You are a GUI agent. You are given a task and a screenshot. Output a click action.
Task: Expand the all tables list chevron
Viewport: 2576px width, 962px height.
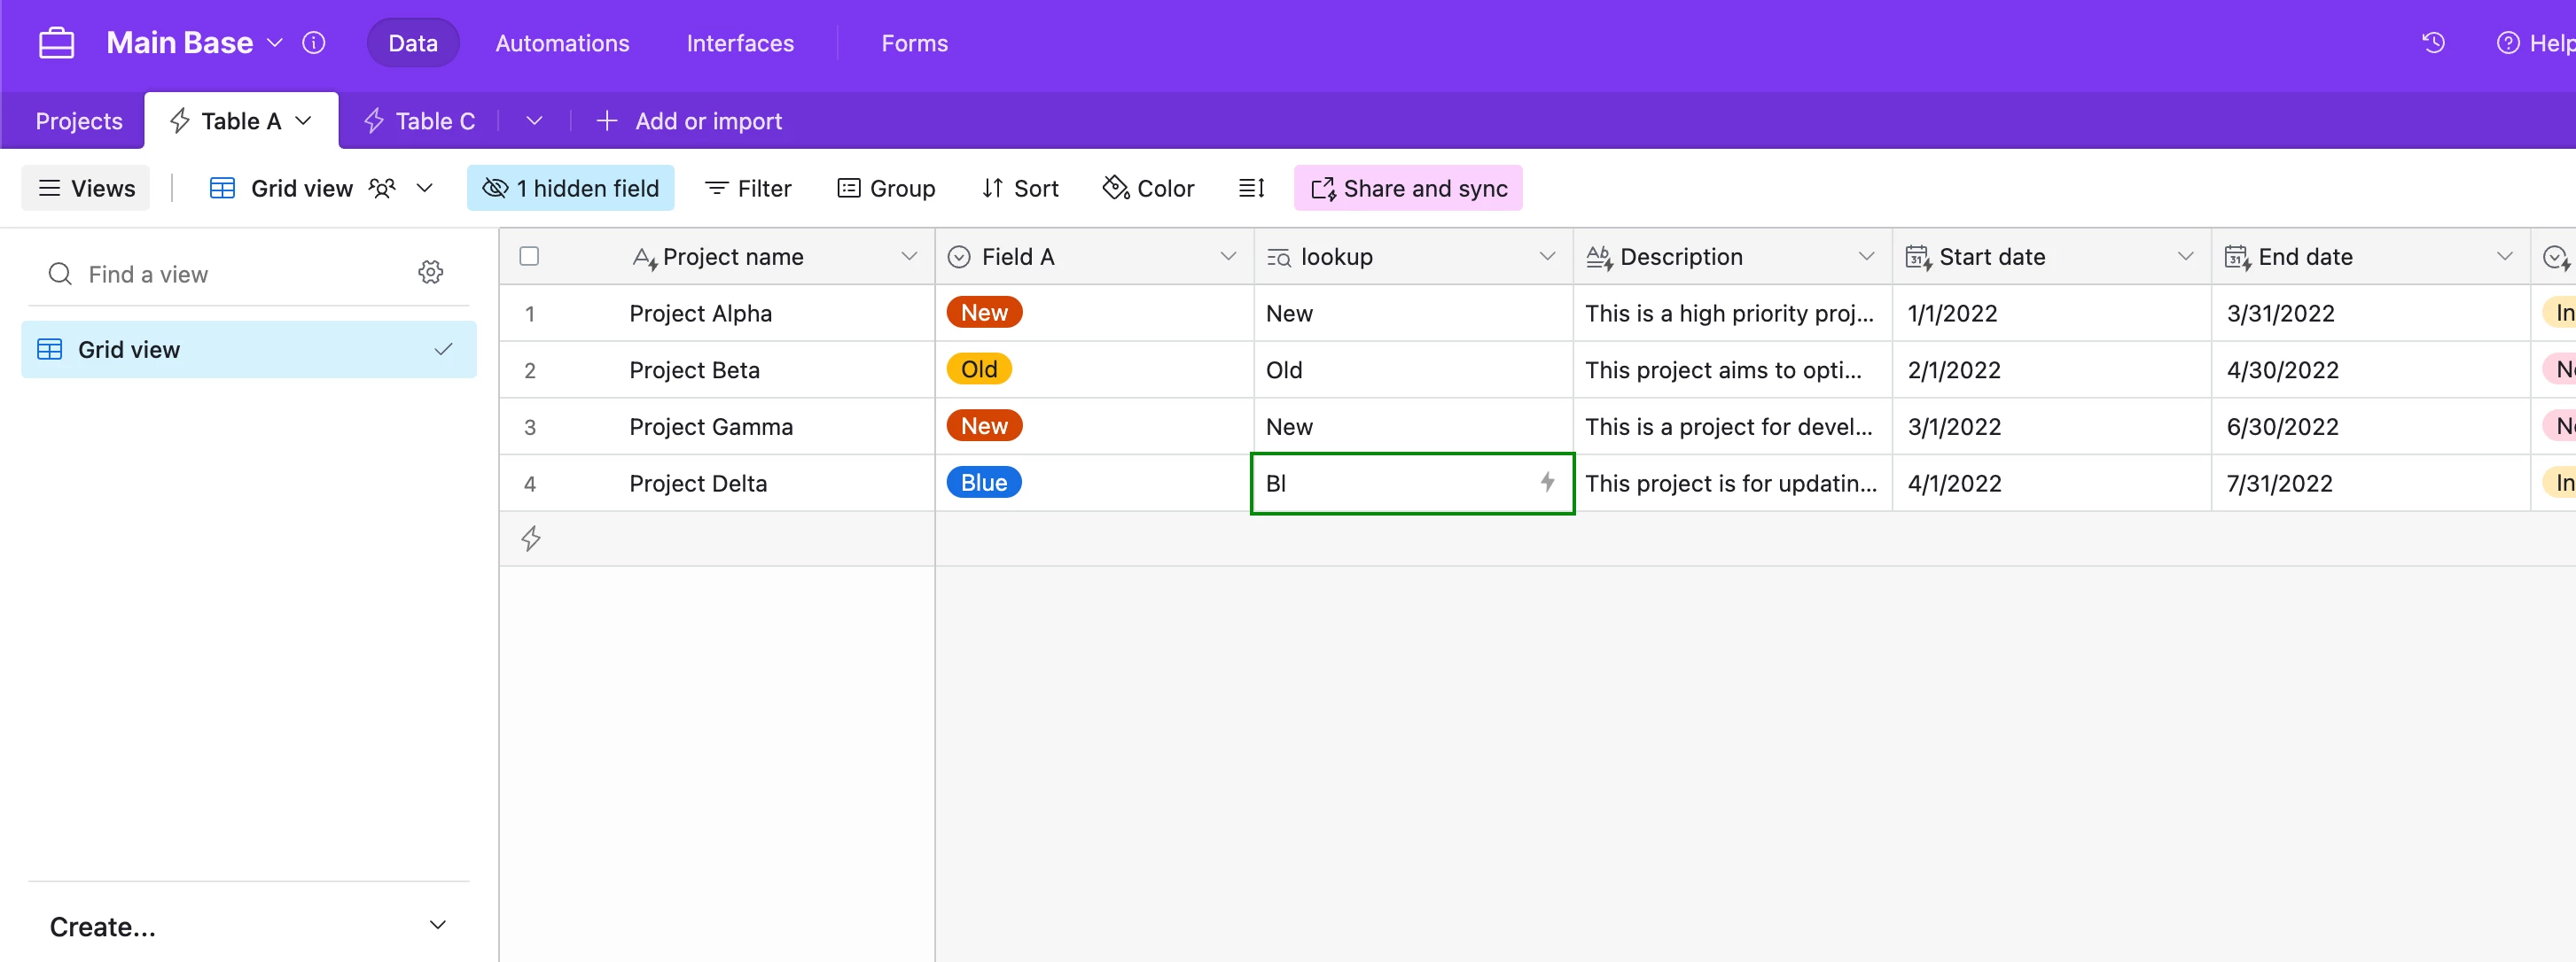pos(534,120)
